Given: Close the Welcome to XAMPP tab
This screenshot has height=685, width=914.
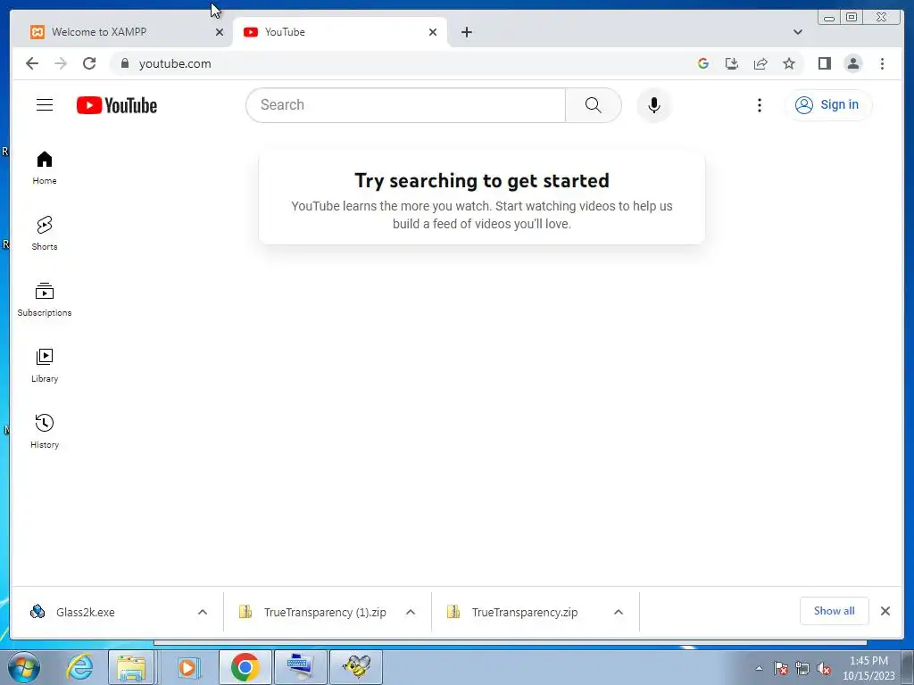Looking at the screenshot, I should pos(220,32).
